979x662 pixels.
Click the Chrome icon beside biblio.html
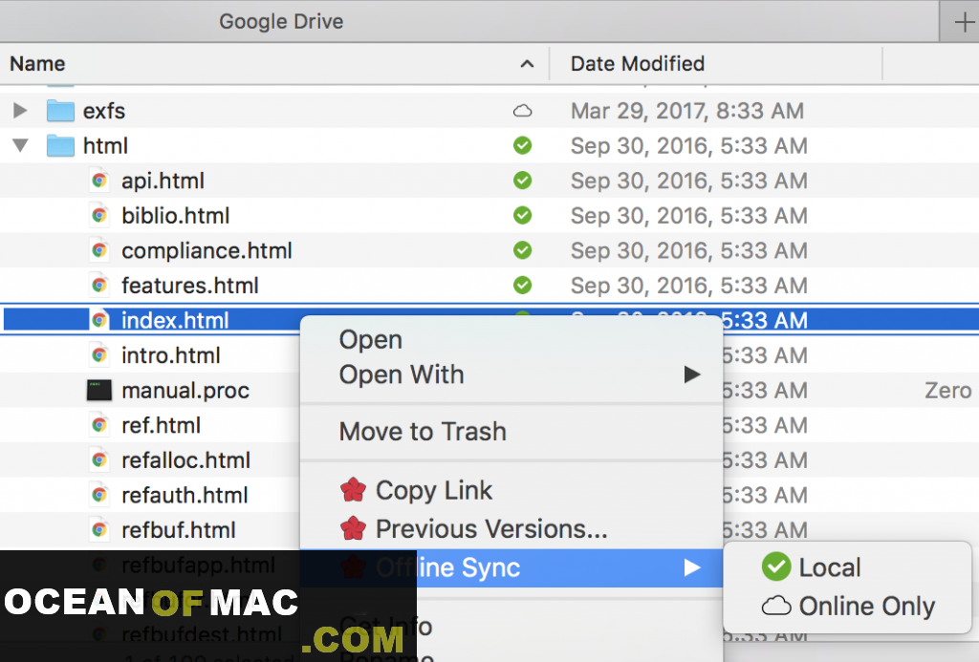click(98, 216)
